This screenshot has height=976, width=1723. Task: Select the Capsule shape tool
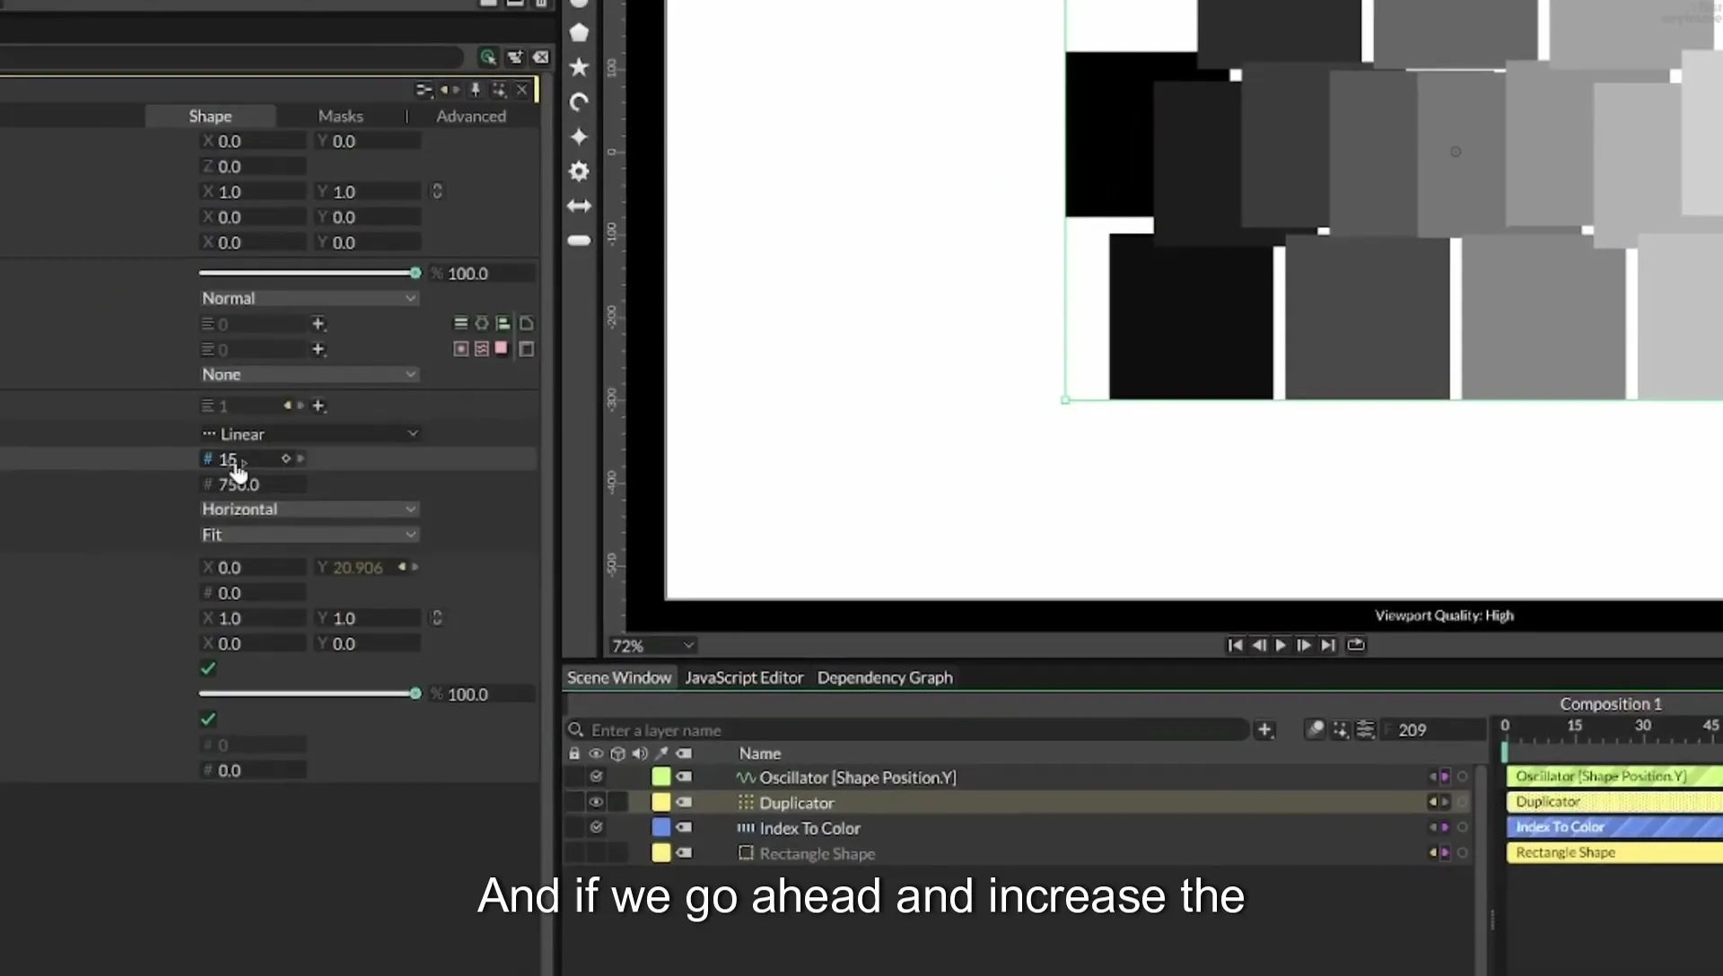(579, 240)
